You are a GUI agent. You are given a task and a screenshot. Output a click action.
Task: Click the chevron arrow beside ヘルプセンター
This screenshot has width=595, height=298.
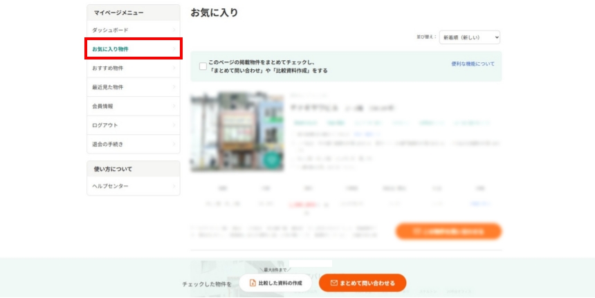[x=174, y=186]
